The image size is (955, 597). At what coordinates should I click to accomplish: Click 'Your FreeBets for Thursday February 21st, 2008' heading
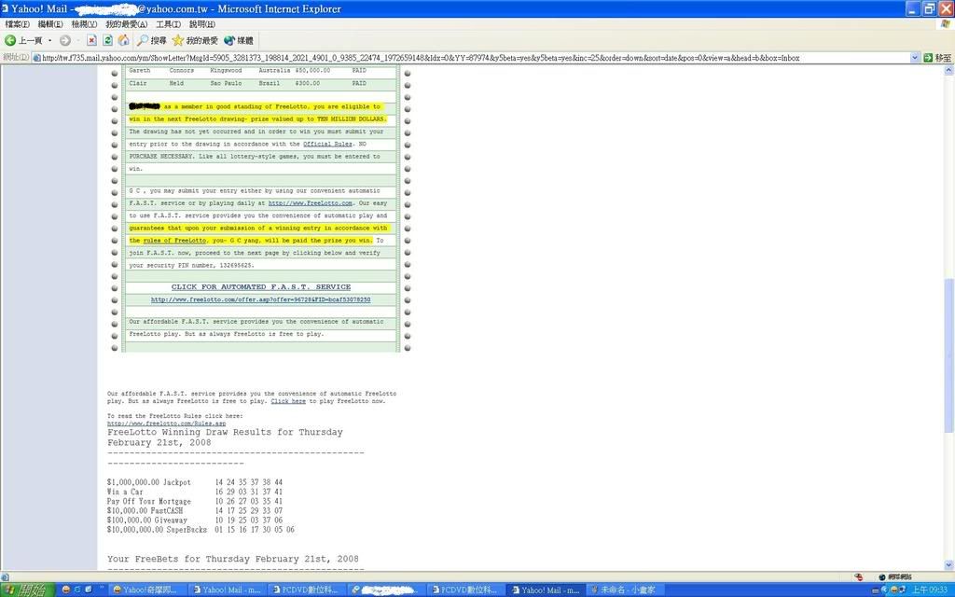click(233, 559)
